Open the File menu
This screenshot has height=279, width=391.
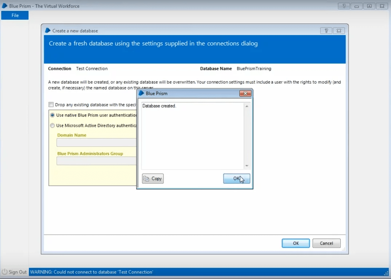[x=15, y=15]
